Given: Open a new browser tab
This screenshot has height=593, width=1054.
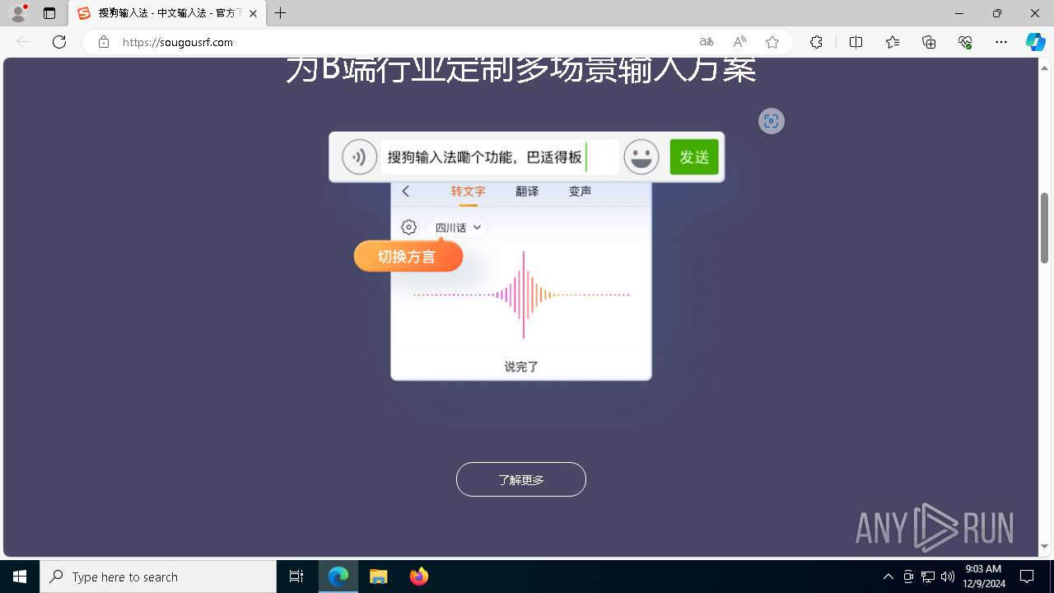Looking at the screenshot, I should pyautogui.click(x=281, y=13).
